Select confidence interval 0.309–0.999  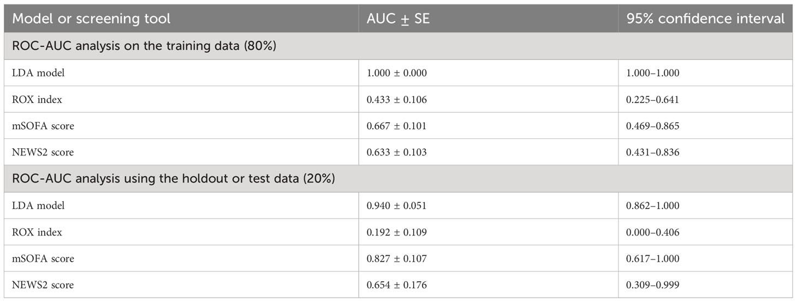(653, 285)
